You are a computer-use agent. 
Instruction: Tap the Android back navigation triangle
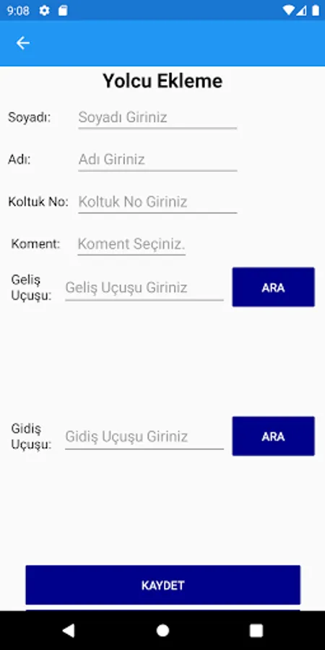(69, 630)
